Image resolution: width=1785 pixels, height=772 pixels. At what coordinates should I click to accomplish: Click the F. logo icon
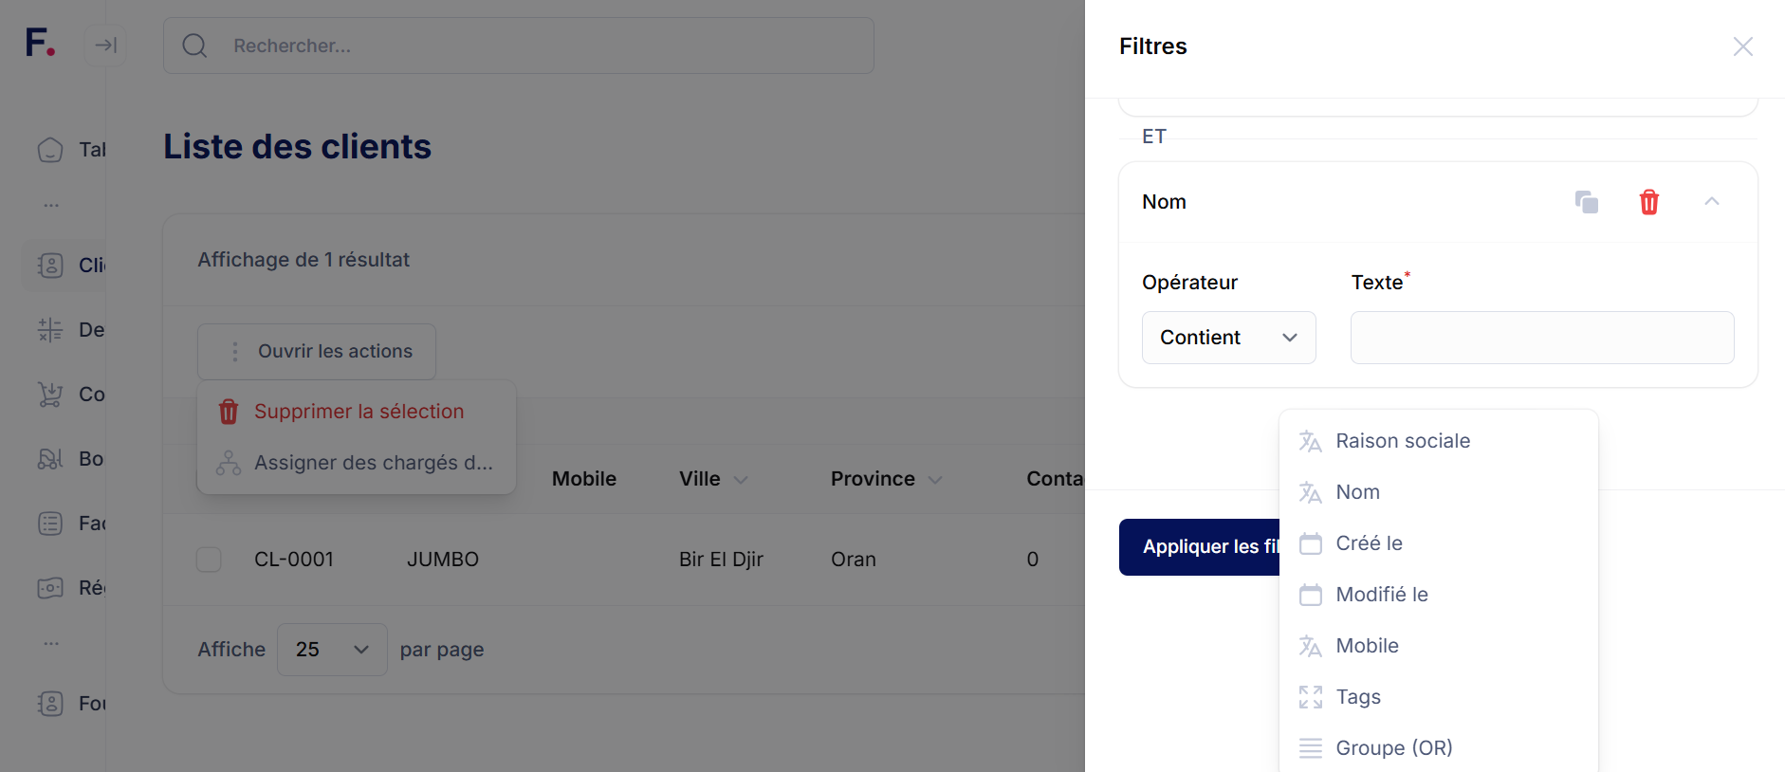click(39, 43)
